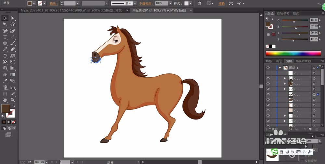The width and height of the screenshot is (325, 164).
Task: Expand the eye-thumbnail sublayer group
Action: click(285, 78)
